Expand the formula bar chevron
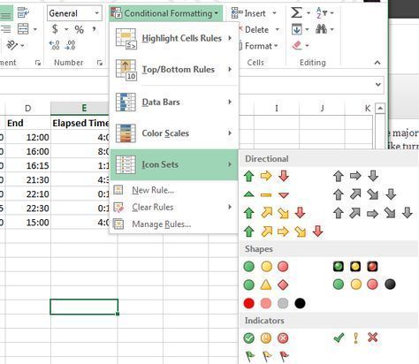The height and width of the screenshot is (364, 419). pyautogui.click(x=378, y=85)
